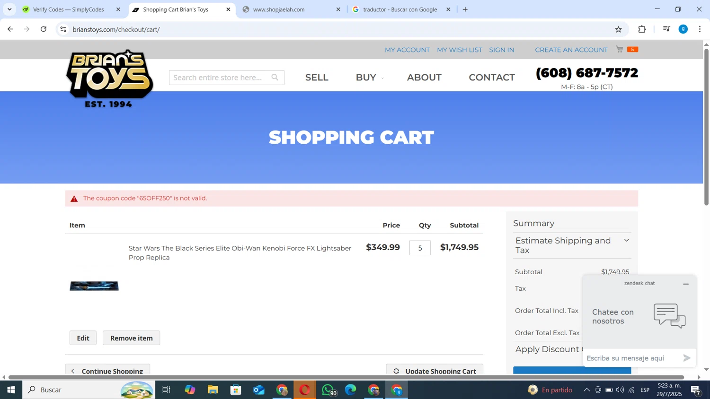This screenshot has width=710, height=399.
Task: Open a new browser tab
Action: 465,9
